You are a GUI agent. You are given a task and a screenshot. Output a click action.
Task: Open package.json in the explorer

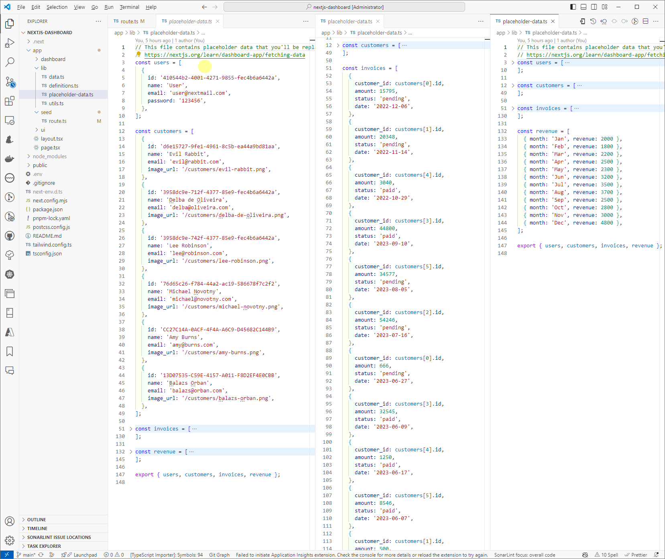47,209
